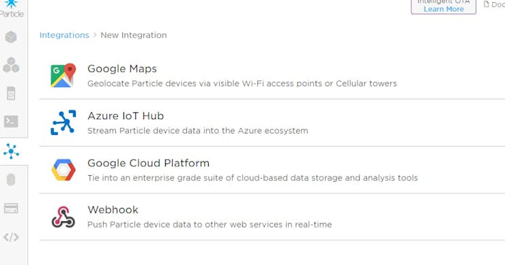Open the Web IDE code brackets icon
The height and width of the screenshot is (265, 505).
[x=11, y=237]
